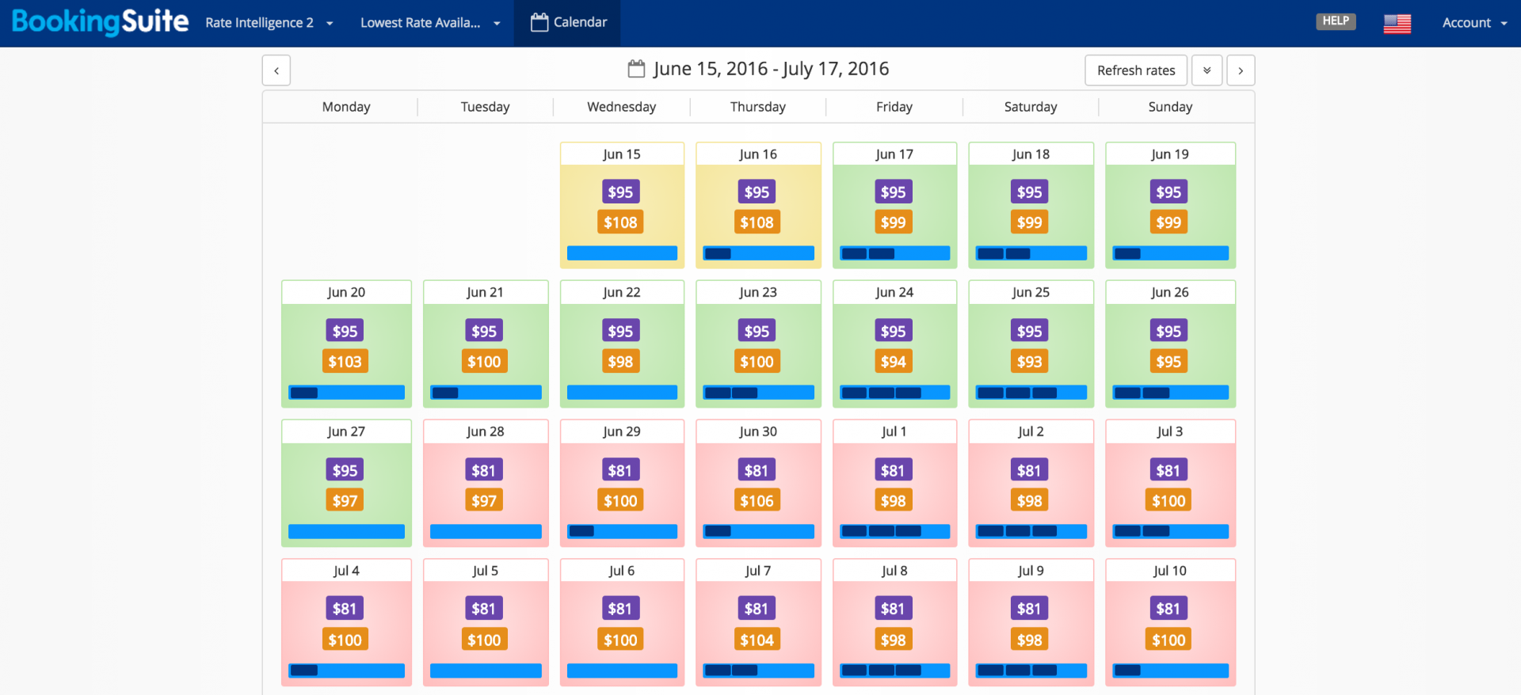Open the Rate Intelligence 2 dropdown

[x=269, y=23]
